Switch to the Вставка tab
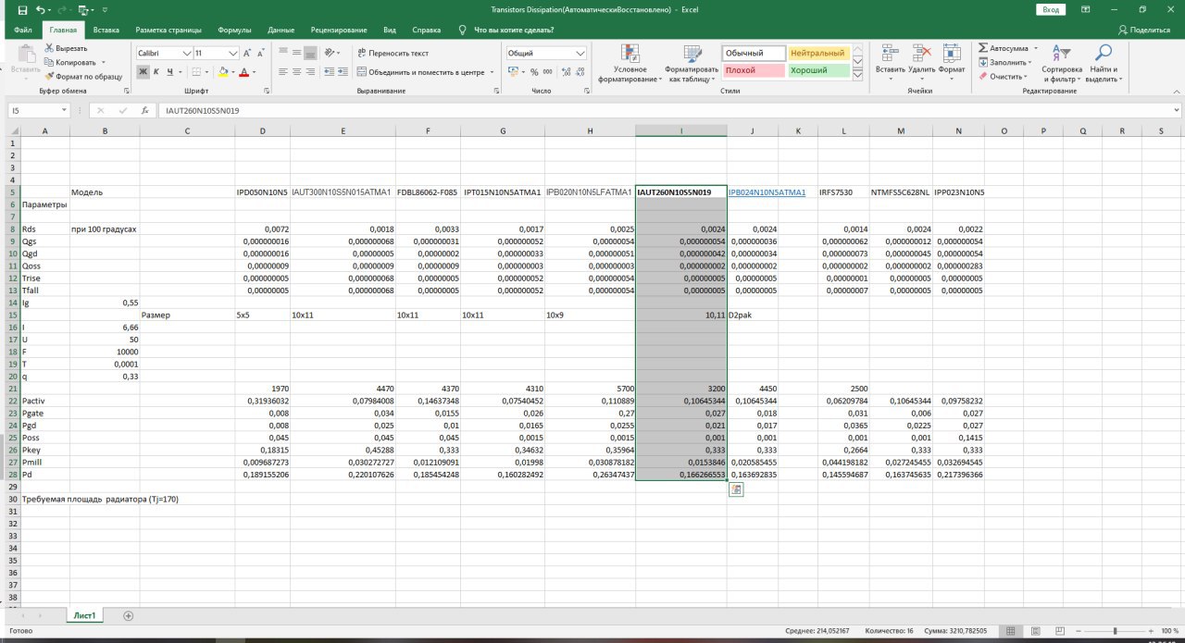Image resolution: width=1185 pixels, height=643 pixels. (x=106, y=30)
